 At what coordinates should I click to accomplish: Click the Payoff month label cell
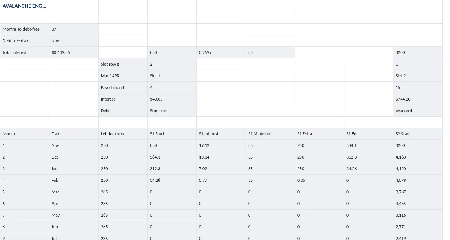123,87
